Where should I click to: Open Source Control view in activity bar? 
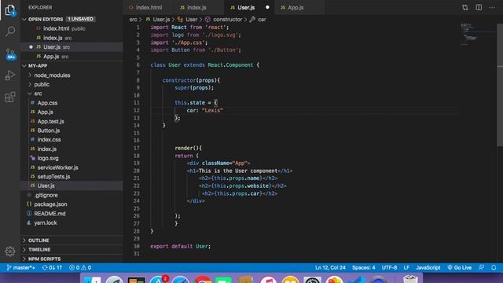(10, 54)
